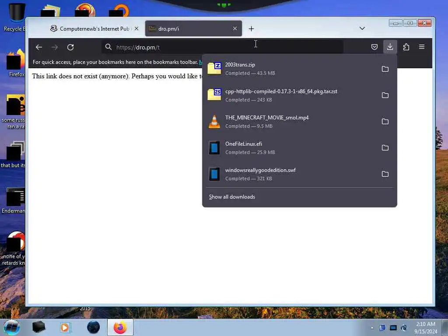Open the Windows Start orb

click(12, 327)
